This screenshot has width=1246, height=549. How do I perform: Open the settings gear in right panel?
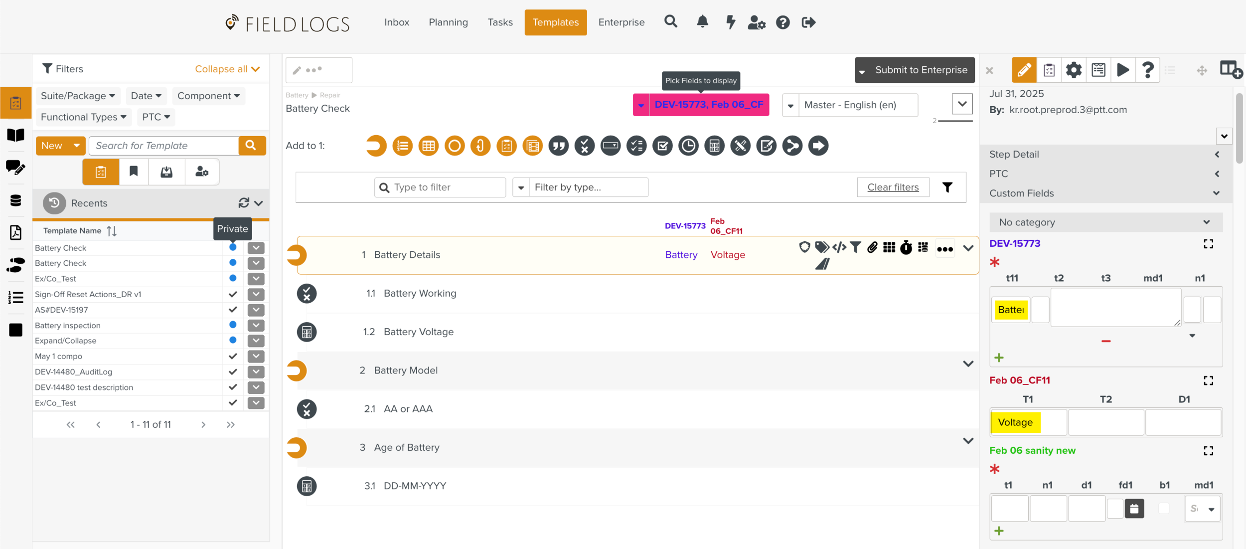[1074, 70]
